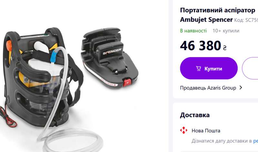Screen dimensions: 258x152
Task: Click the Доставка section heading
Action: tap(195, 115)
